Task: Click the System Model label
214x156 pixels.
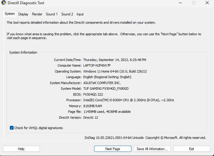Action: point(71,89)
